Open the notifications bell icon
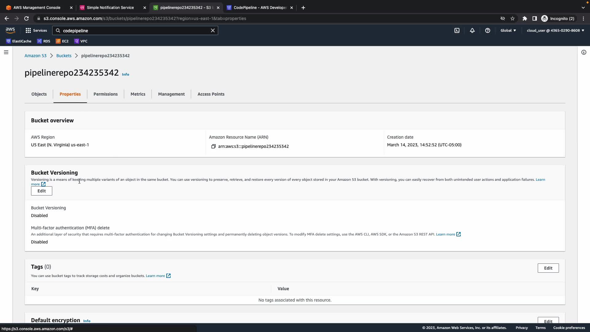This screenshot has height=332, width=590. click(x=472, y=30)
